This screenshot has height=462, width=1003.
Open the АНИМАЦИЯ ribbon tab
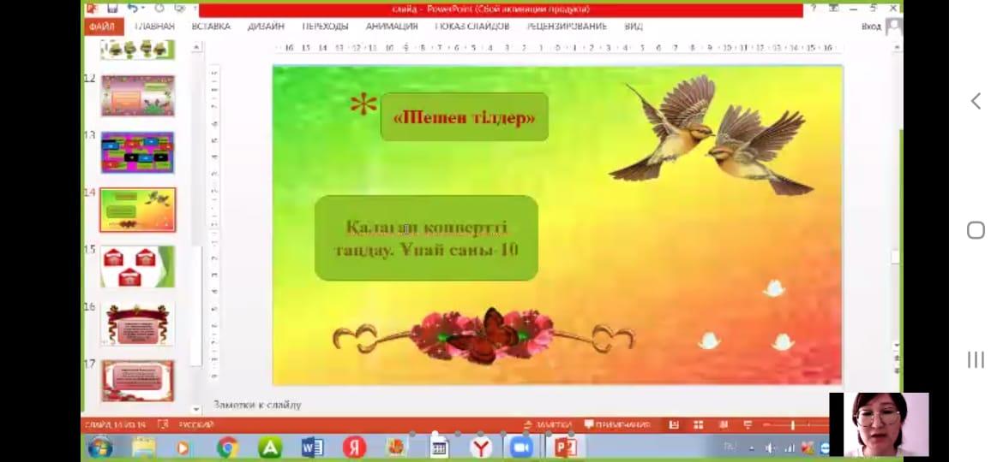[x=392, y=27]
